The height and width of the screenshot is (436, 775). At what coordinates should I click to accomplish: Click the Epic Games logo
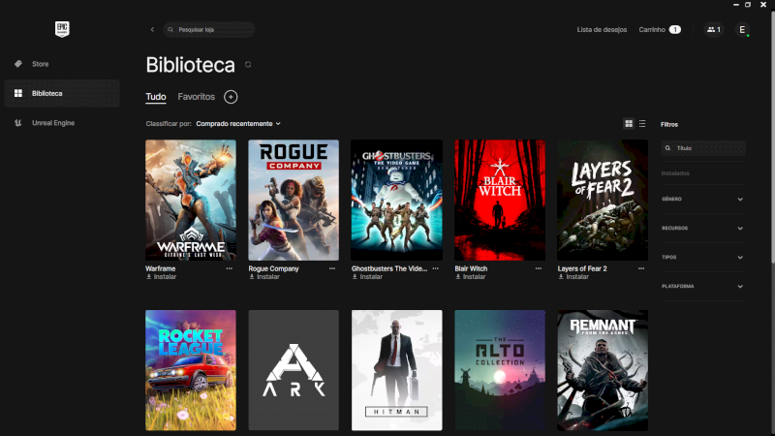62,29
